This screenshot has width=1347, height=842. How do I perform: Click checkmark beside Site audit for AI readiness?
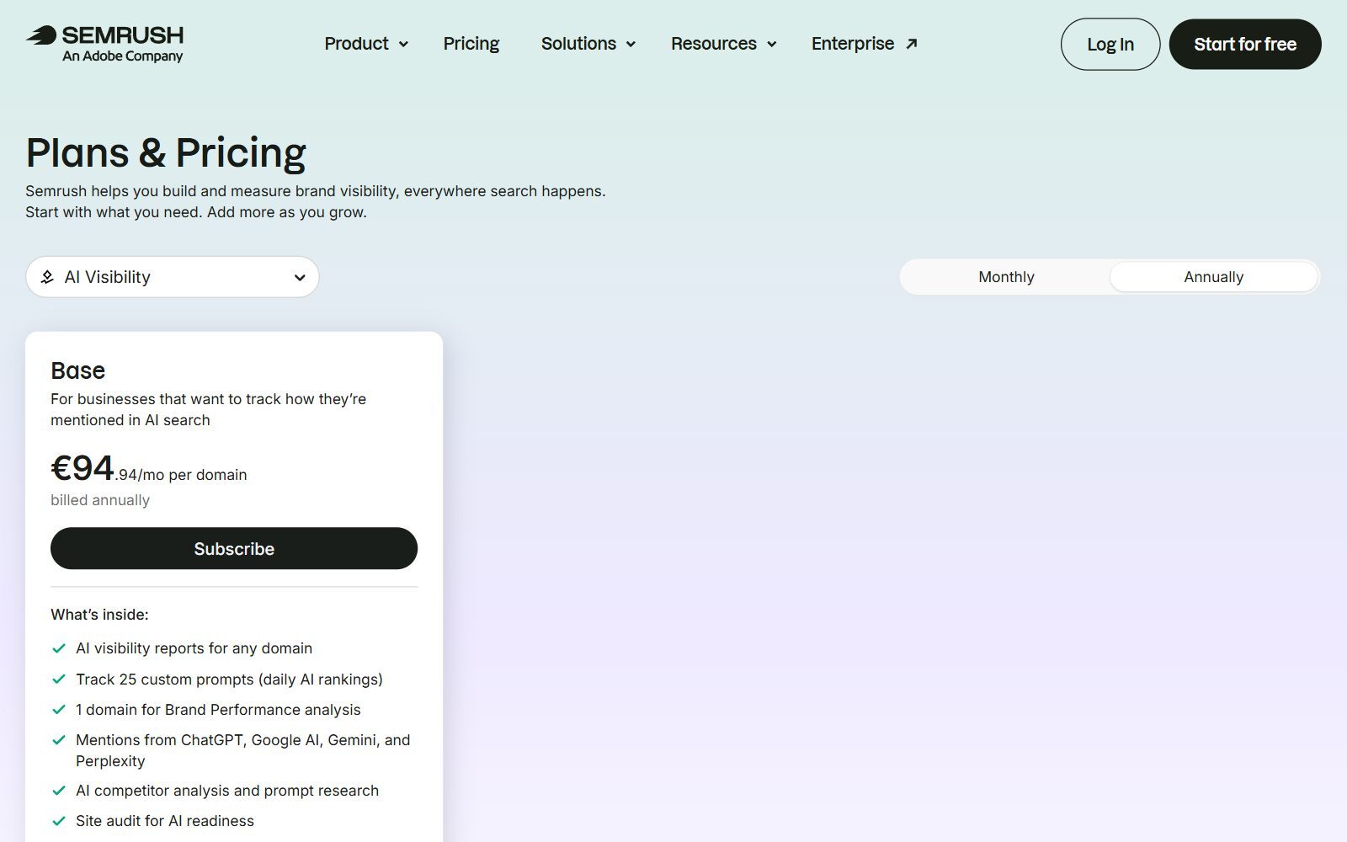click(59, 821)
